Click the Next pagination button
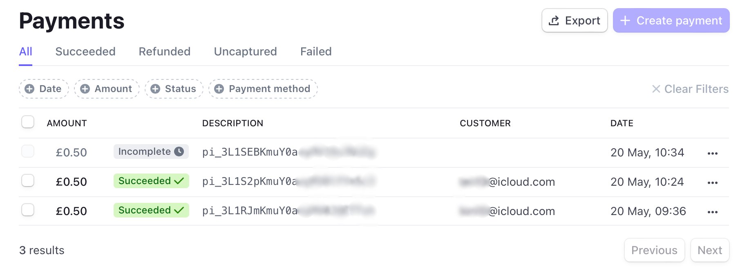Viewport: 738px width, 268px height. (x=710, y=250)
